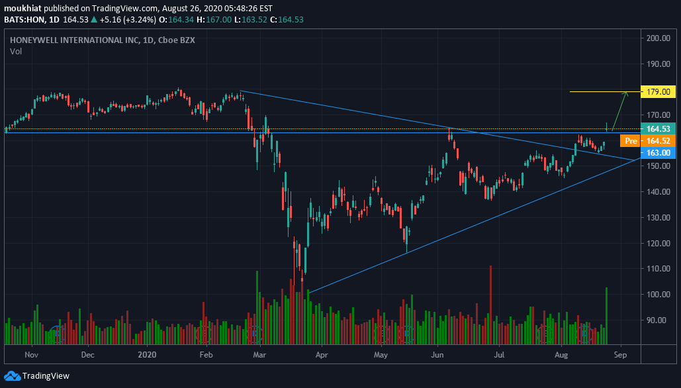Click the yellow horizontal target line at 179

[x=605, y=91]
